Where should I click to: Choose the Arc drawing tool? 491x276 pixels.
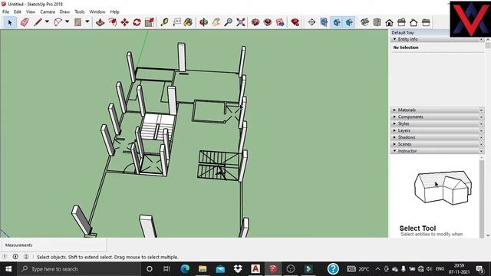tap(58, 22)
